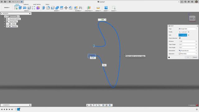Expand the Sketches node
This screenshot has height=112, width=199.
tap(5, 26)
